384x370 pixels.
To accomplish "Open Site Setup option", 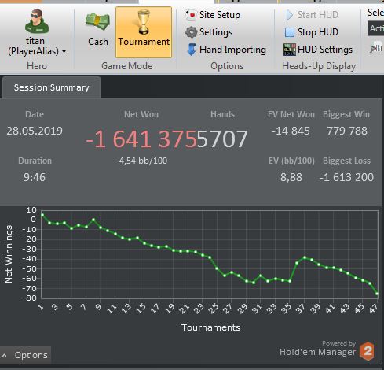I will pos(213,15).
